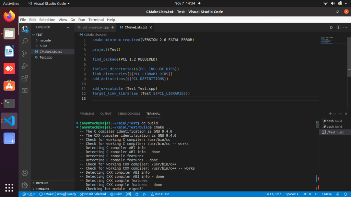Click No Kit Selected in status bar
The width and height of the screenshot is (351, 197).
click(x=93, y=194)
